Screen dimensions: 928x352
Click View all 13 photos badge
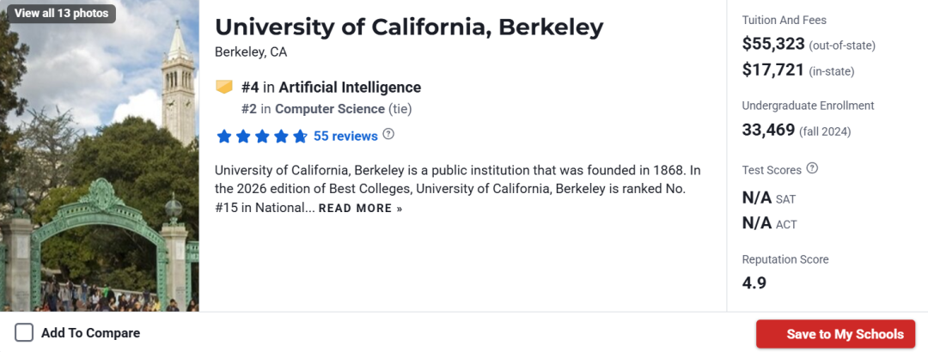(x=61, y=13)
